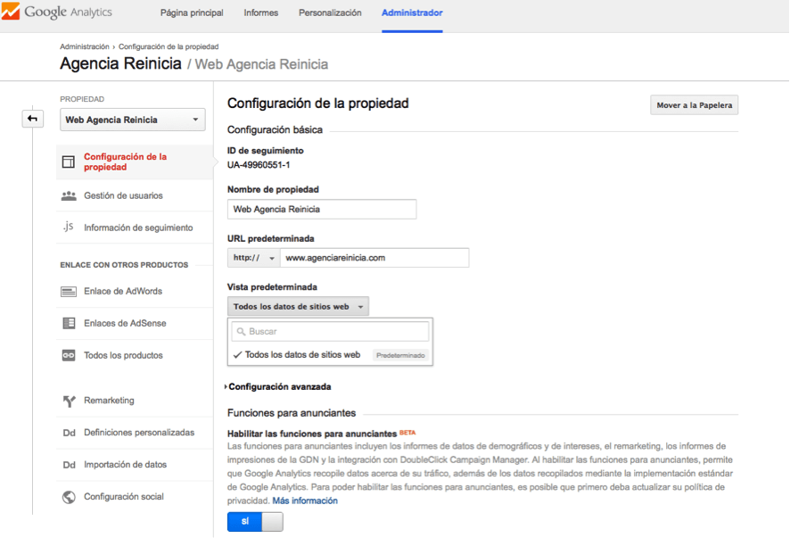Open the Más información link
The width and height of the screenshot is (790, 538).
point(305,501)
